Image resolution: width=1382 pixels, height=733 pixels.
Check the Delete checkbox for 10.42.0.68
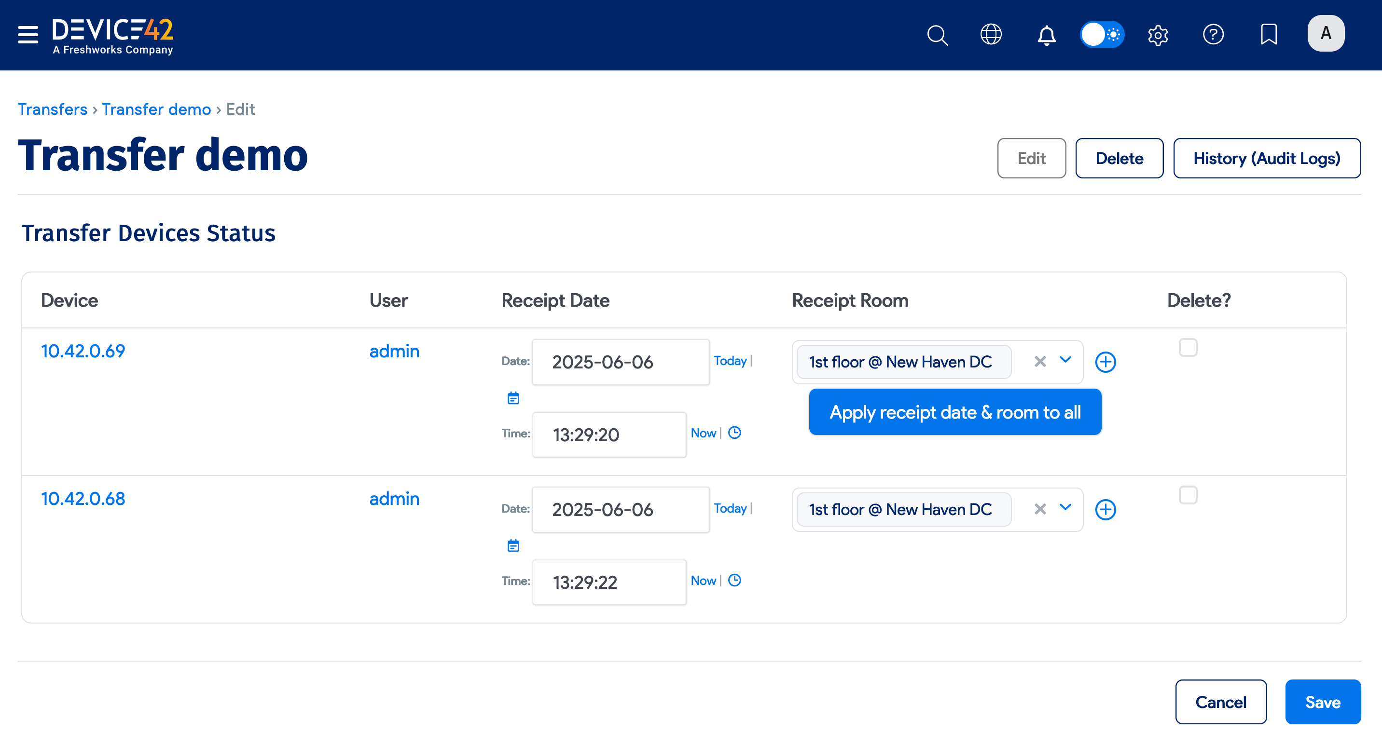(x=1189, y=495)
